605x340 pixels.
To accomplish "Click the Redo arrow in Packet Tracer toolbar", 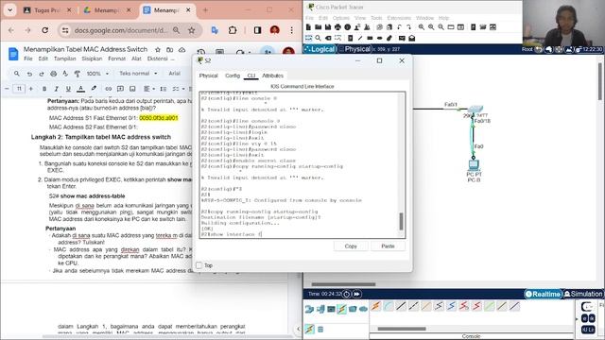I will click(x=409, y=27).
